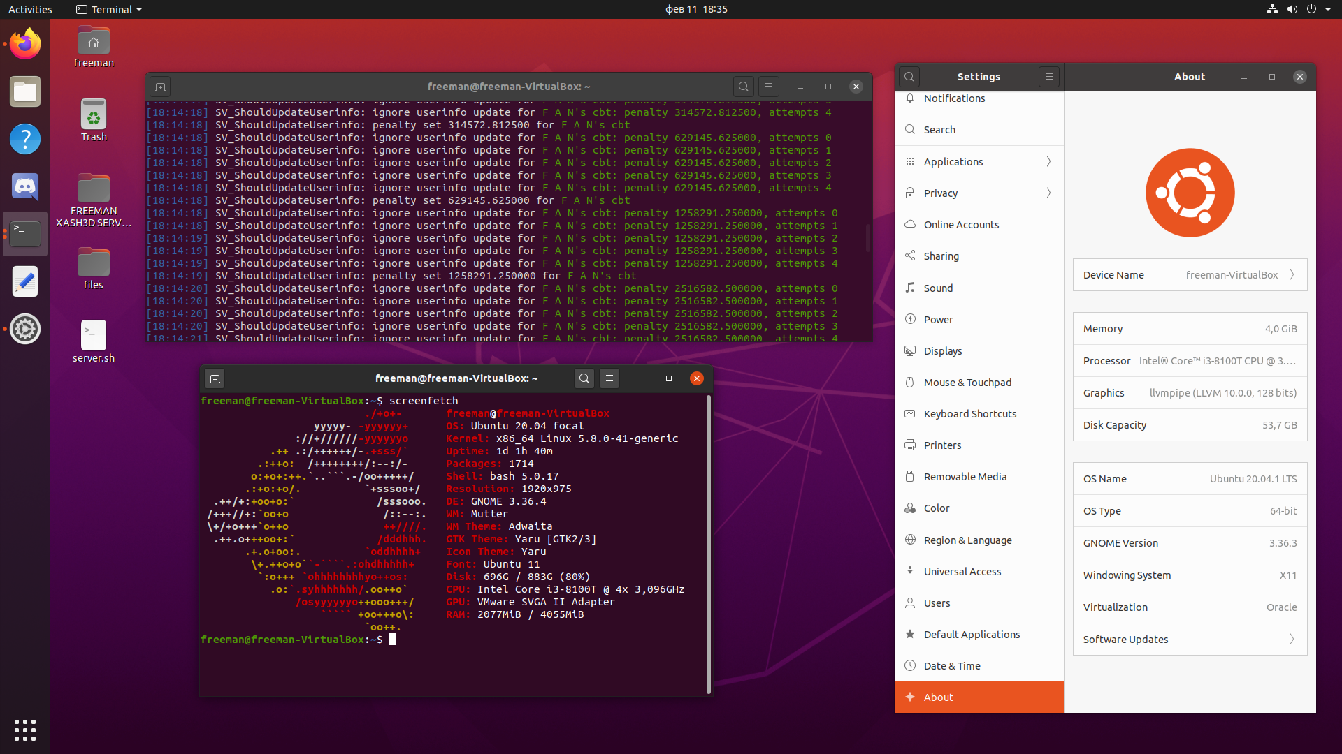The height and width of the screenshot is (754, 1342).
Task: Click Activities in the top bar
Action: tap(30, 9)
